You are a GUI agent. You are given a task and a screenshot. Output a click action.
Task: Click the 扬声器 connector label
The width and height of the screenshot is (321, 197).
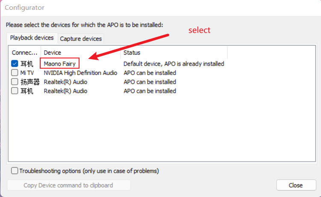point(30,82)
